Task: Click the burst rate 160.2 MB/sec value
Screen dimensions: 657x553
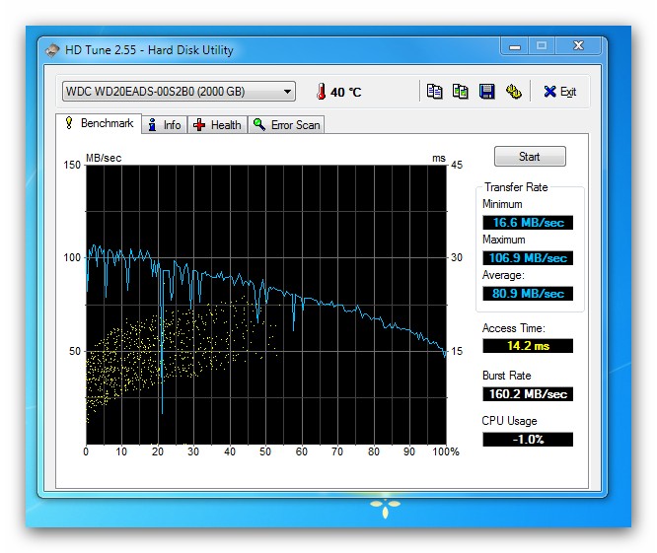Action: [528, 394]
